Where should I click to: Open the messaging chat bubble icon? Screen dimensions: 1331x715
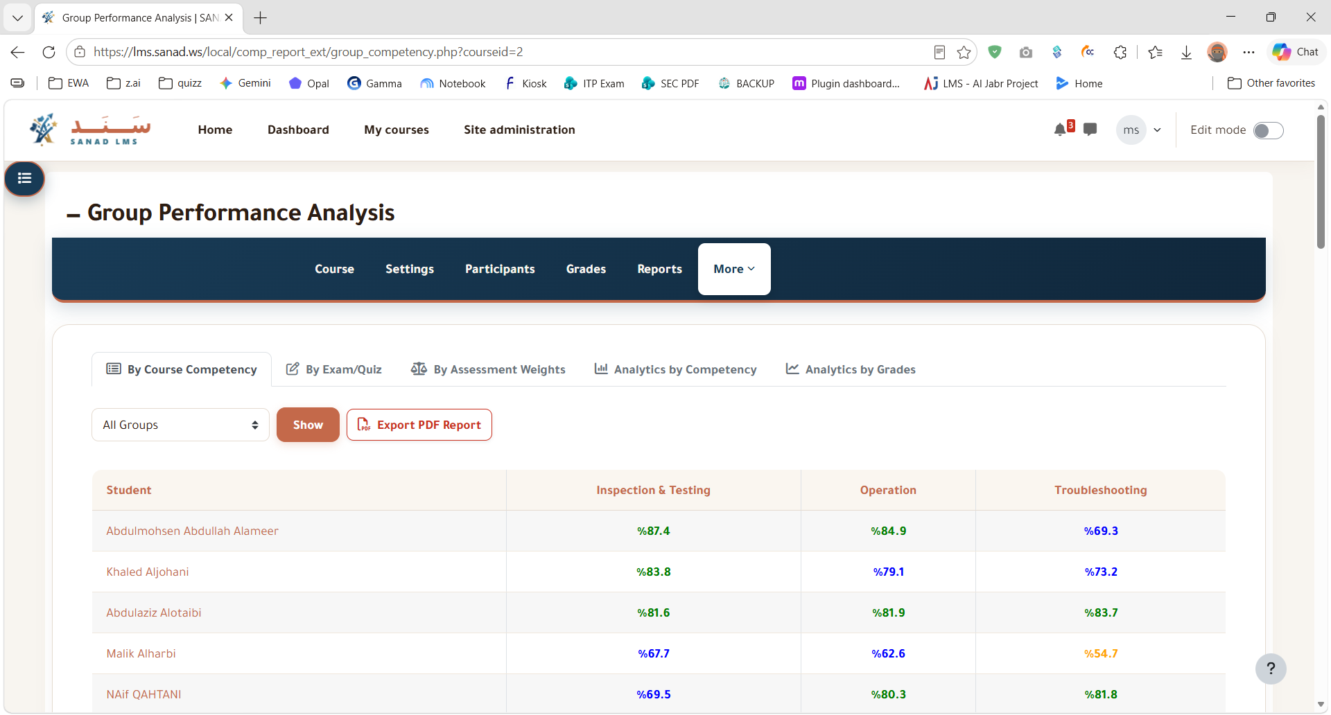(x=1090, y=130)
